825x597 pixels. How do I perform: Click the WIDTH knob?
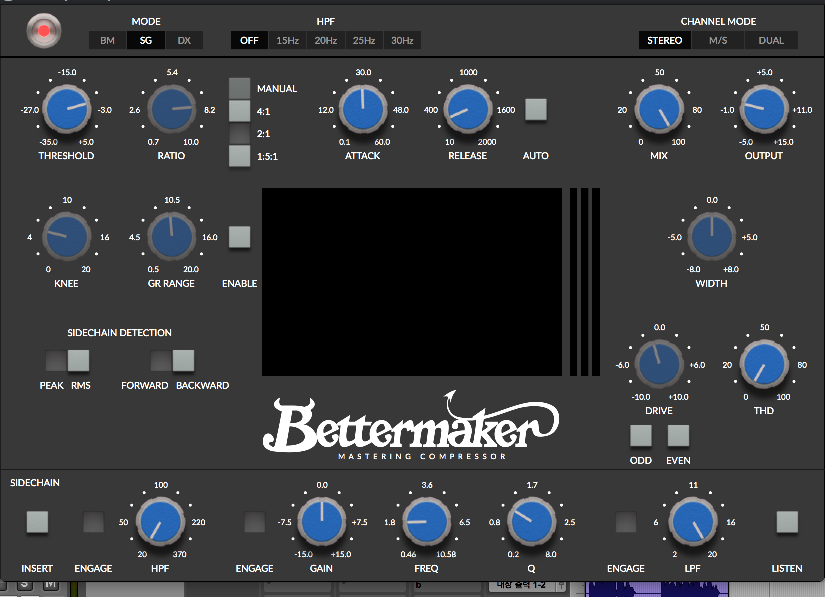(x=712, y=237)
